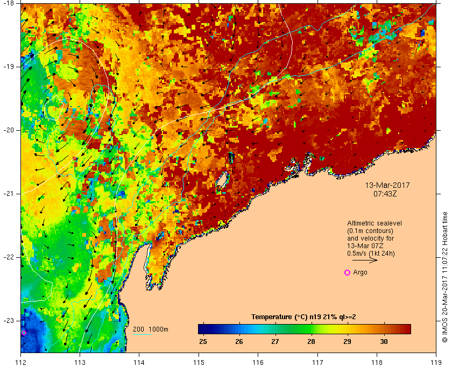Click the longitude axis label '116'
Viewport: 452px width, 366px height.
[258, 363]
